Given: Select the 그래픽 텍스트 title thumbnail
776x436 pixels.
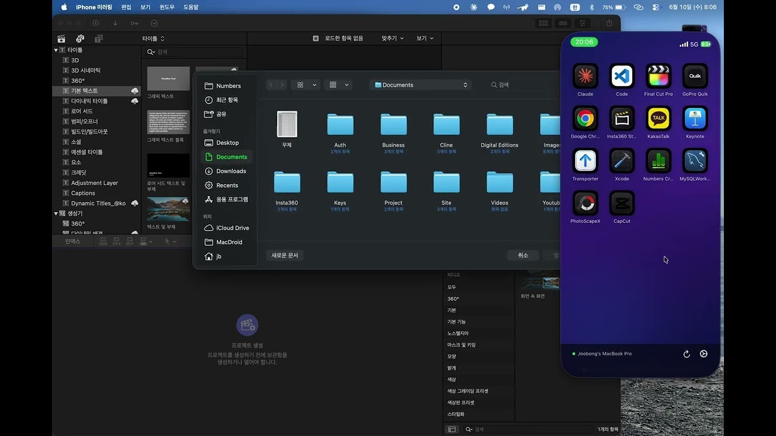Looking at the screenshot, I should coord(169,79).
